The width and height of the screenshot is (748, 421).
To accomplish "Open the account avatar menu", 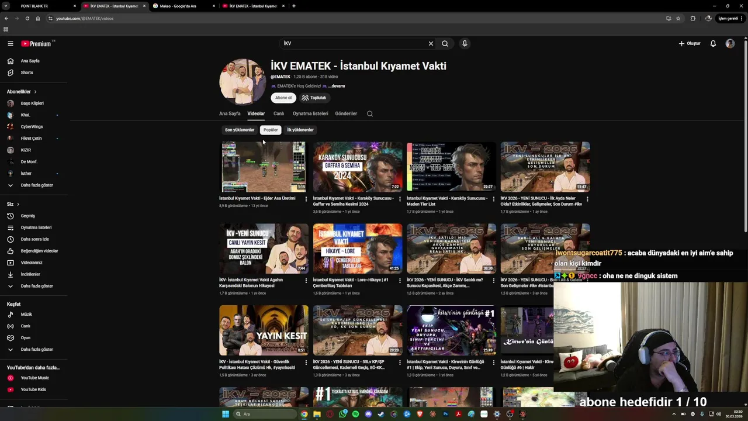I will click(730, 43).
